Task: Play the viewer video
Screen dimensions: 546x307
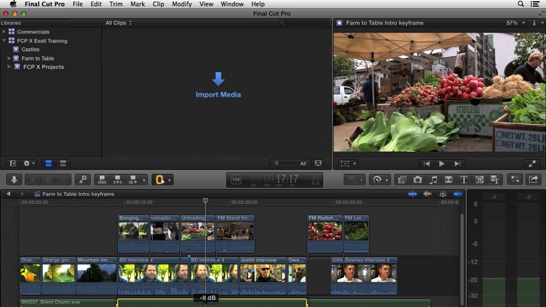Action: [442, 164]
